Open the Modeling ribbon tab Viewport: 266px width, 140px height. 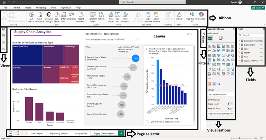(x=41, y=7)
